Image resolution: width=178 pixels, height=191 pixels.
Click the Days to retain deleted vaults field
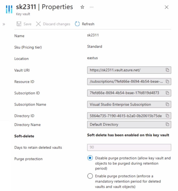point(129,147)
